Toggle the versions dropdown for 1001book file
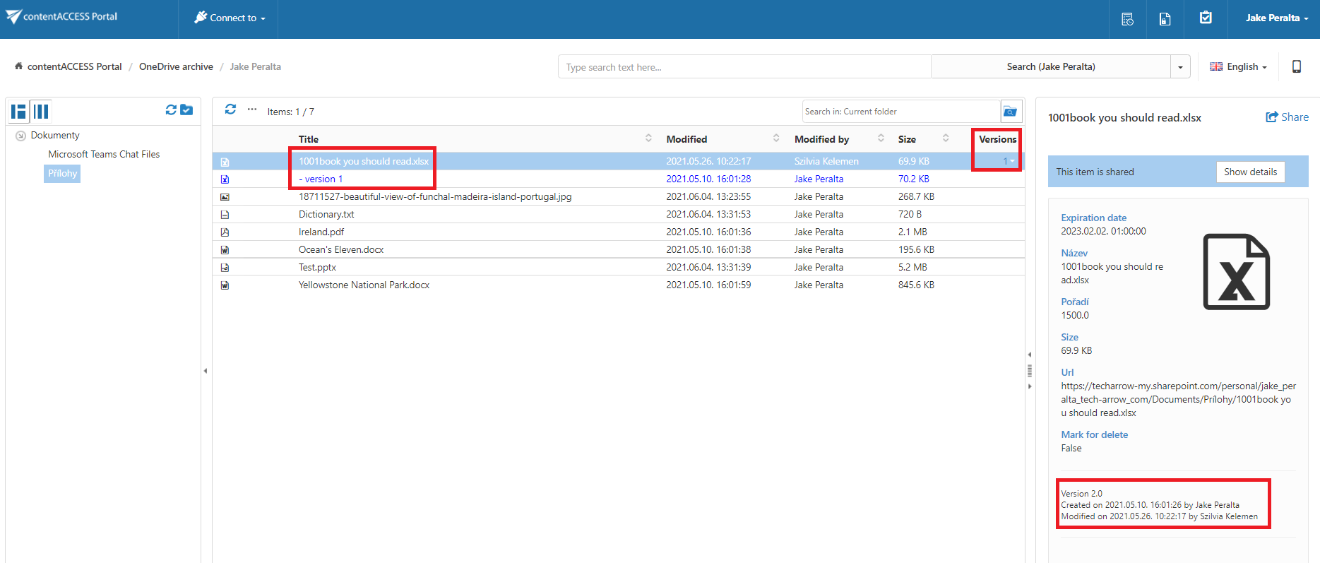The width and height of the screenshot is (1320, 563). (1009, 161)
